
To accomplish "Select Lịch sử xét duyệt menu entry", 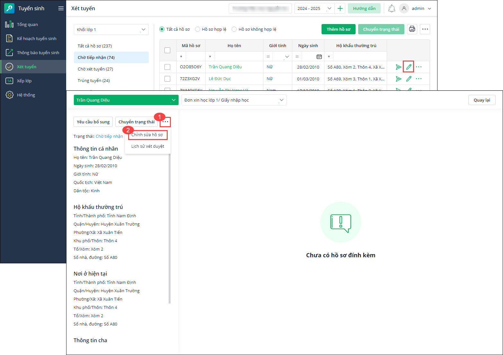I will click(148, 146).
